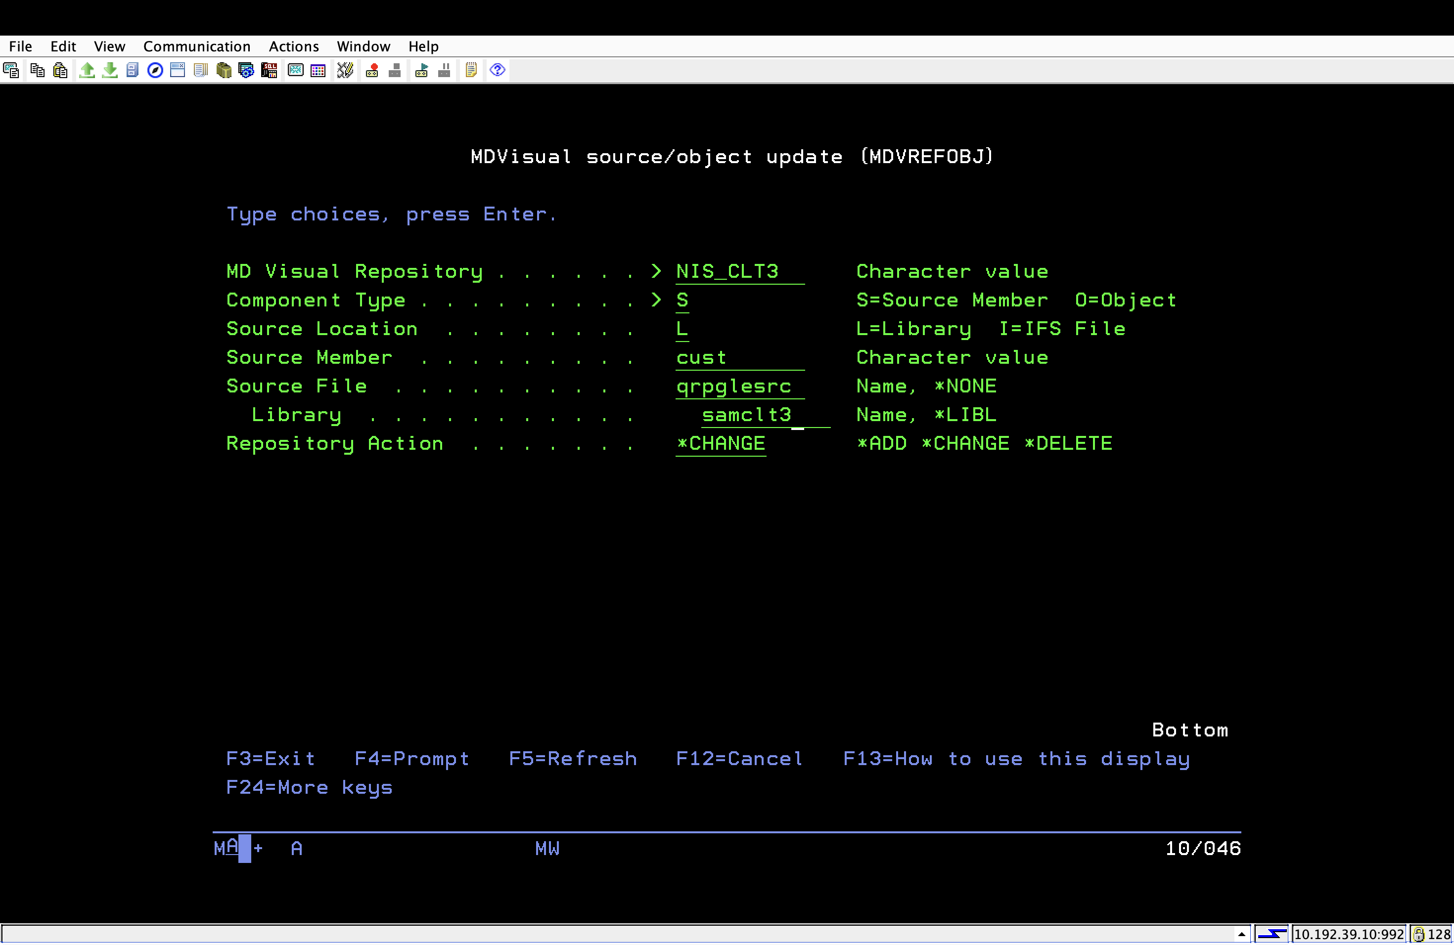1454x945 pixels.
Task: Click the SQL toolbar icon
Action: coord(269,70)
